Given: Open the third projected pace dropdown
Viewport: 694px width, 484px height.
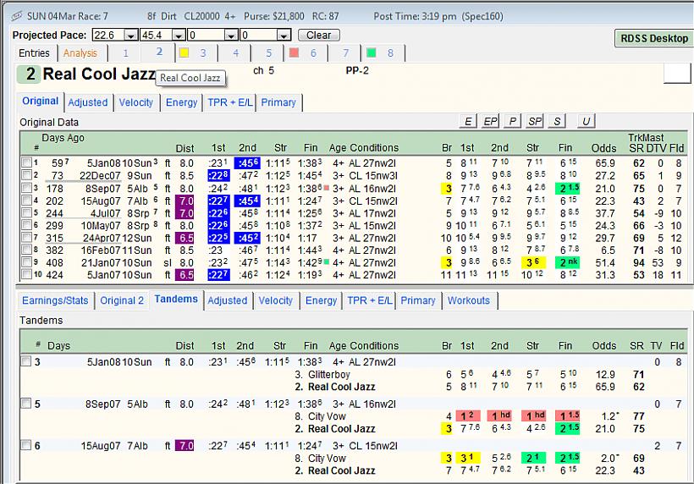Looking at the screenshot, I should 231,35.
